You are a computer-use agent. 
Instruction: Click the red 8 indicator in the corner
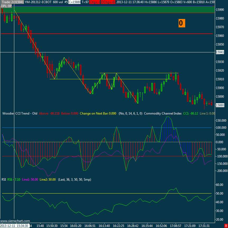coord(226,226)
